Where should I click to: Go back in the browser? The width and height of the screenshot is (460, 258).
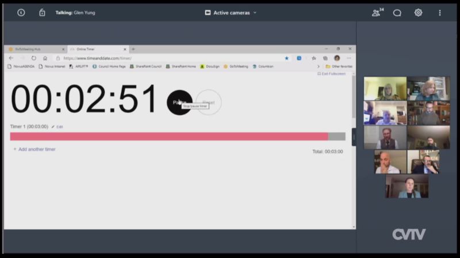pyautogui.click(x=11, y=58)
